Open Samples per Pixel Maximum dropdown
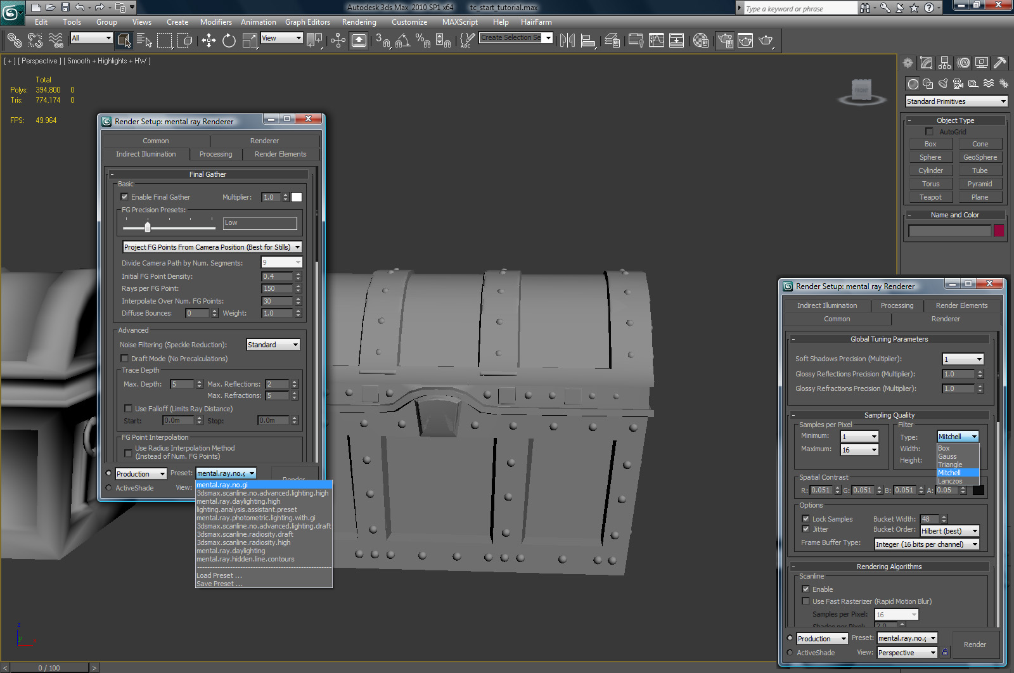Image resolution: width=1014 pixels, height=673 pixels. pos(859,450)
